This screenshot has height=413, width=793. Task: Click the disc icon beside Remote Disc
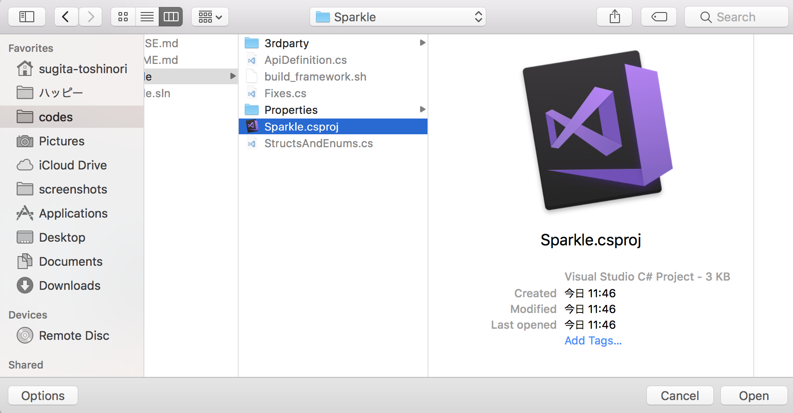tap(25, 335)
